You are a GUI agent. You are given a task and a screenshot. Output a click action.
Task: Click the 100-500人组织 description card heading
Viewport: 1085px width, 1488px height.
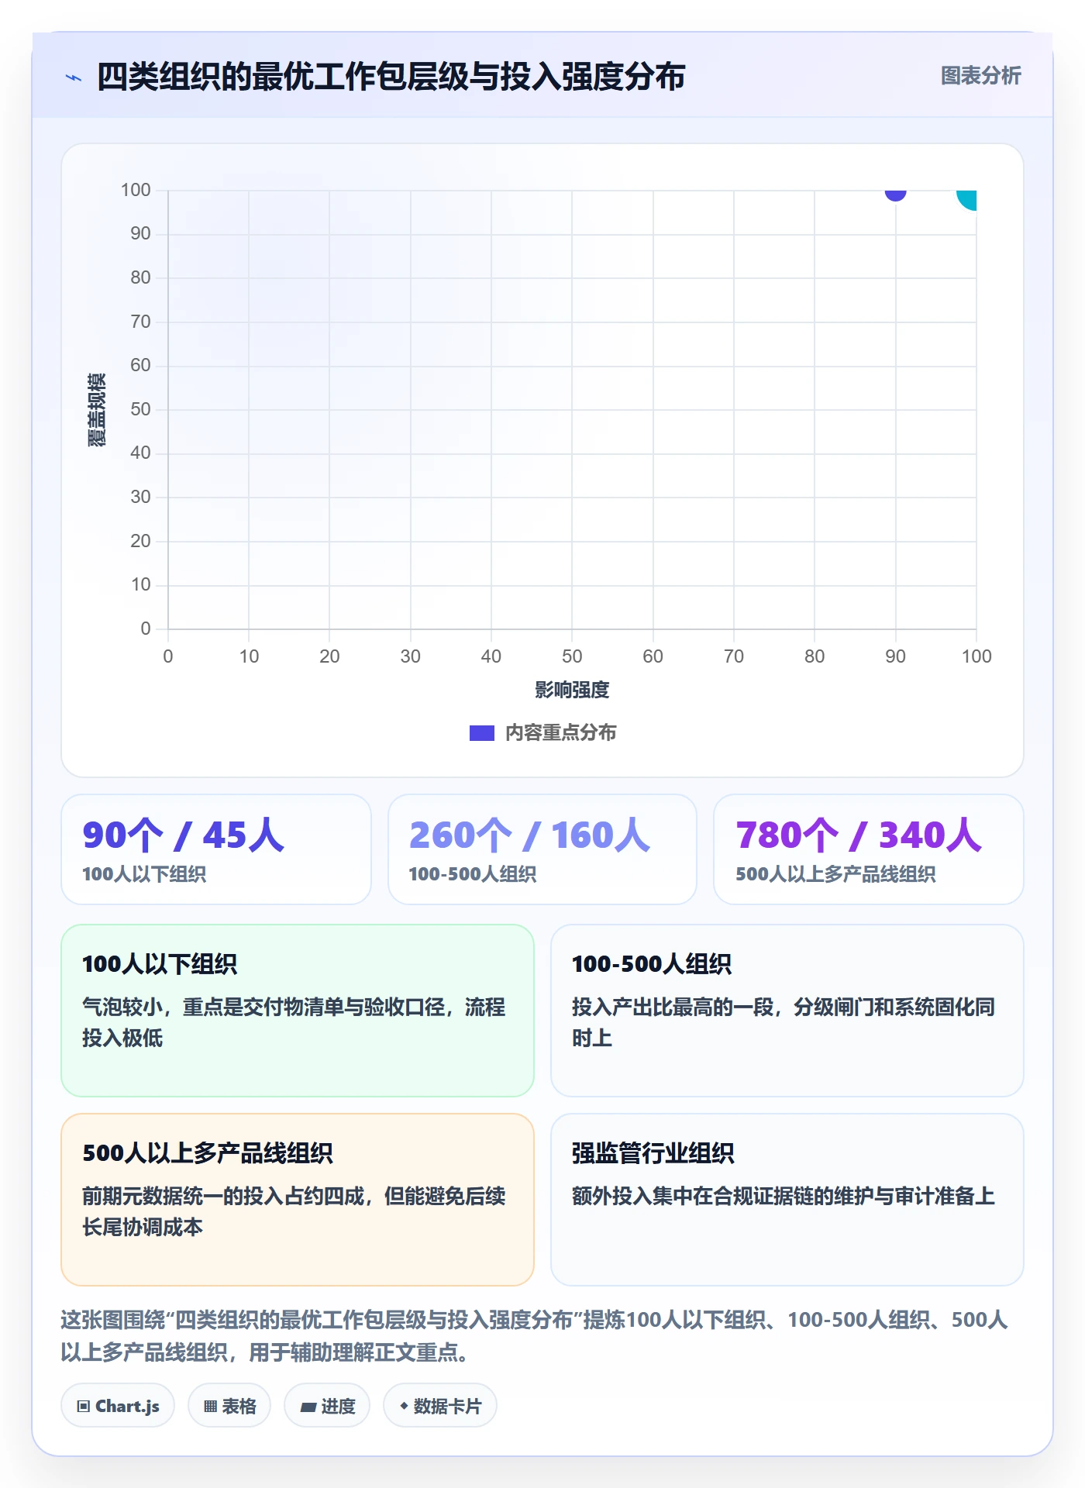652,964
